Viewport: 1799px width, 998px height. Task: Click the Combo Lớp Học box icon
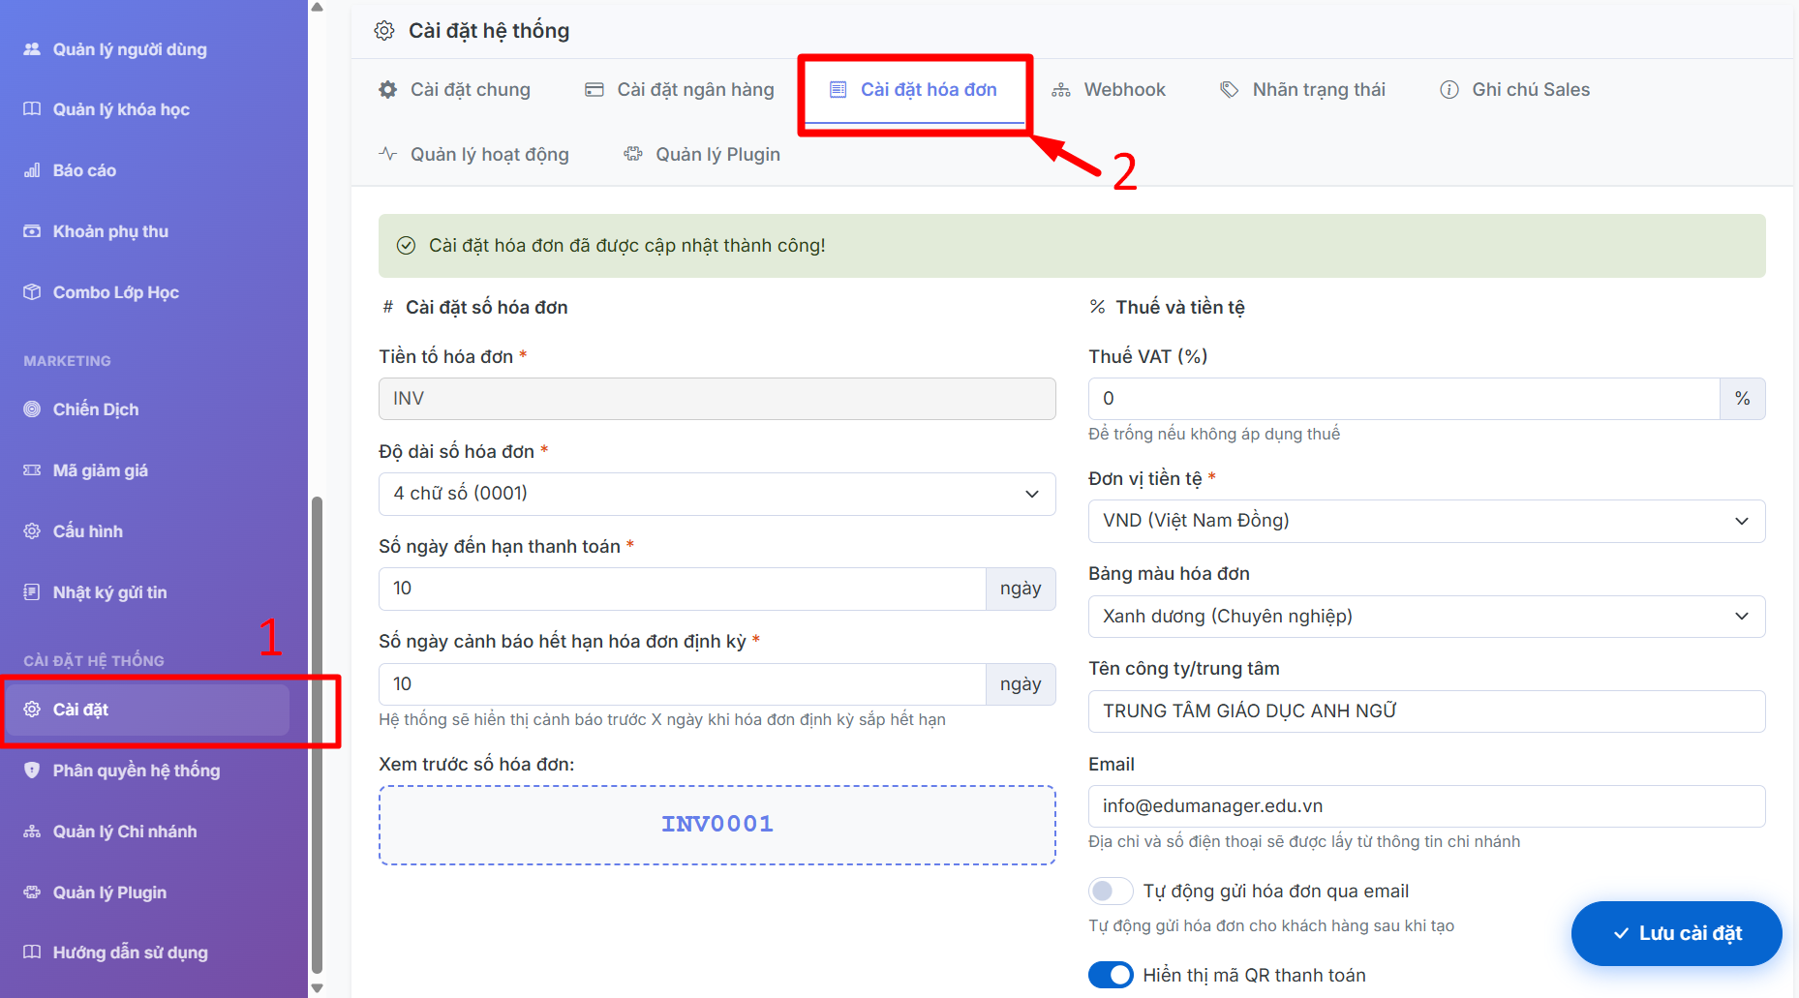32,292
